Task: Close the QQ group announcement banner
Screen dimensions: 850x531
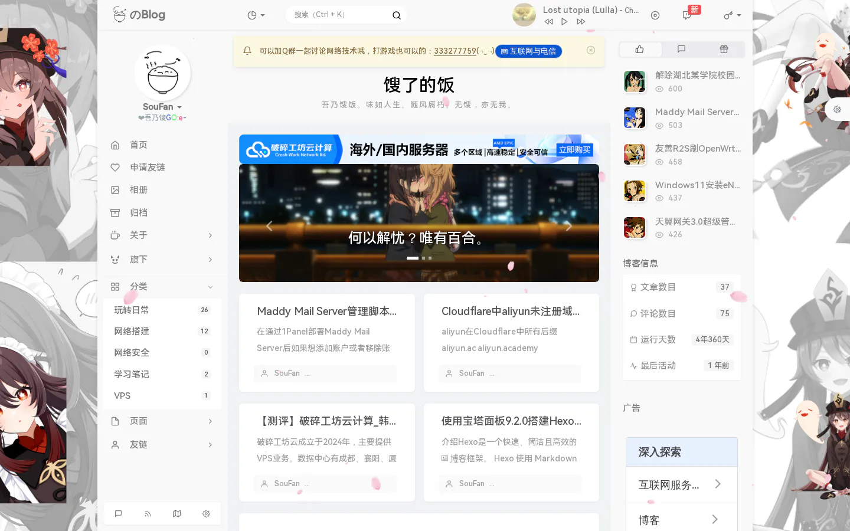Action: (x=591, y=50)
